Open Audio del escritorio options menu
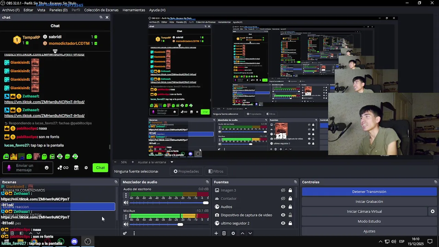The width and height of the screenshot is (439, 247). pos(126,196)
